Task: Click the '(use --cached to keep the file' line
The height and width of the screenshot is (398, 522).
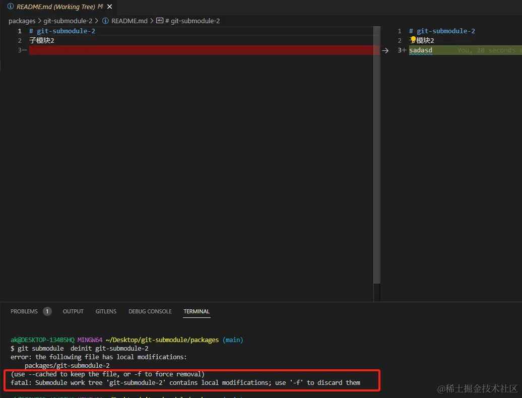Action: [x=107, y=374]
